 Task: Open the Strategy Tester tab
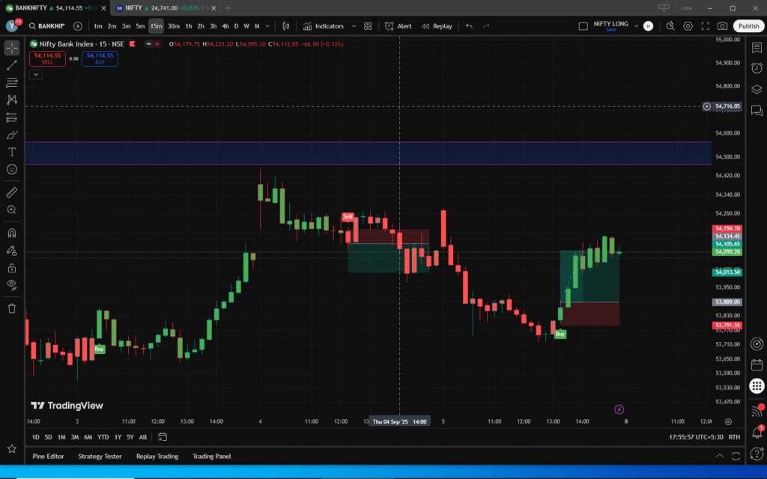(100, 456)
